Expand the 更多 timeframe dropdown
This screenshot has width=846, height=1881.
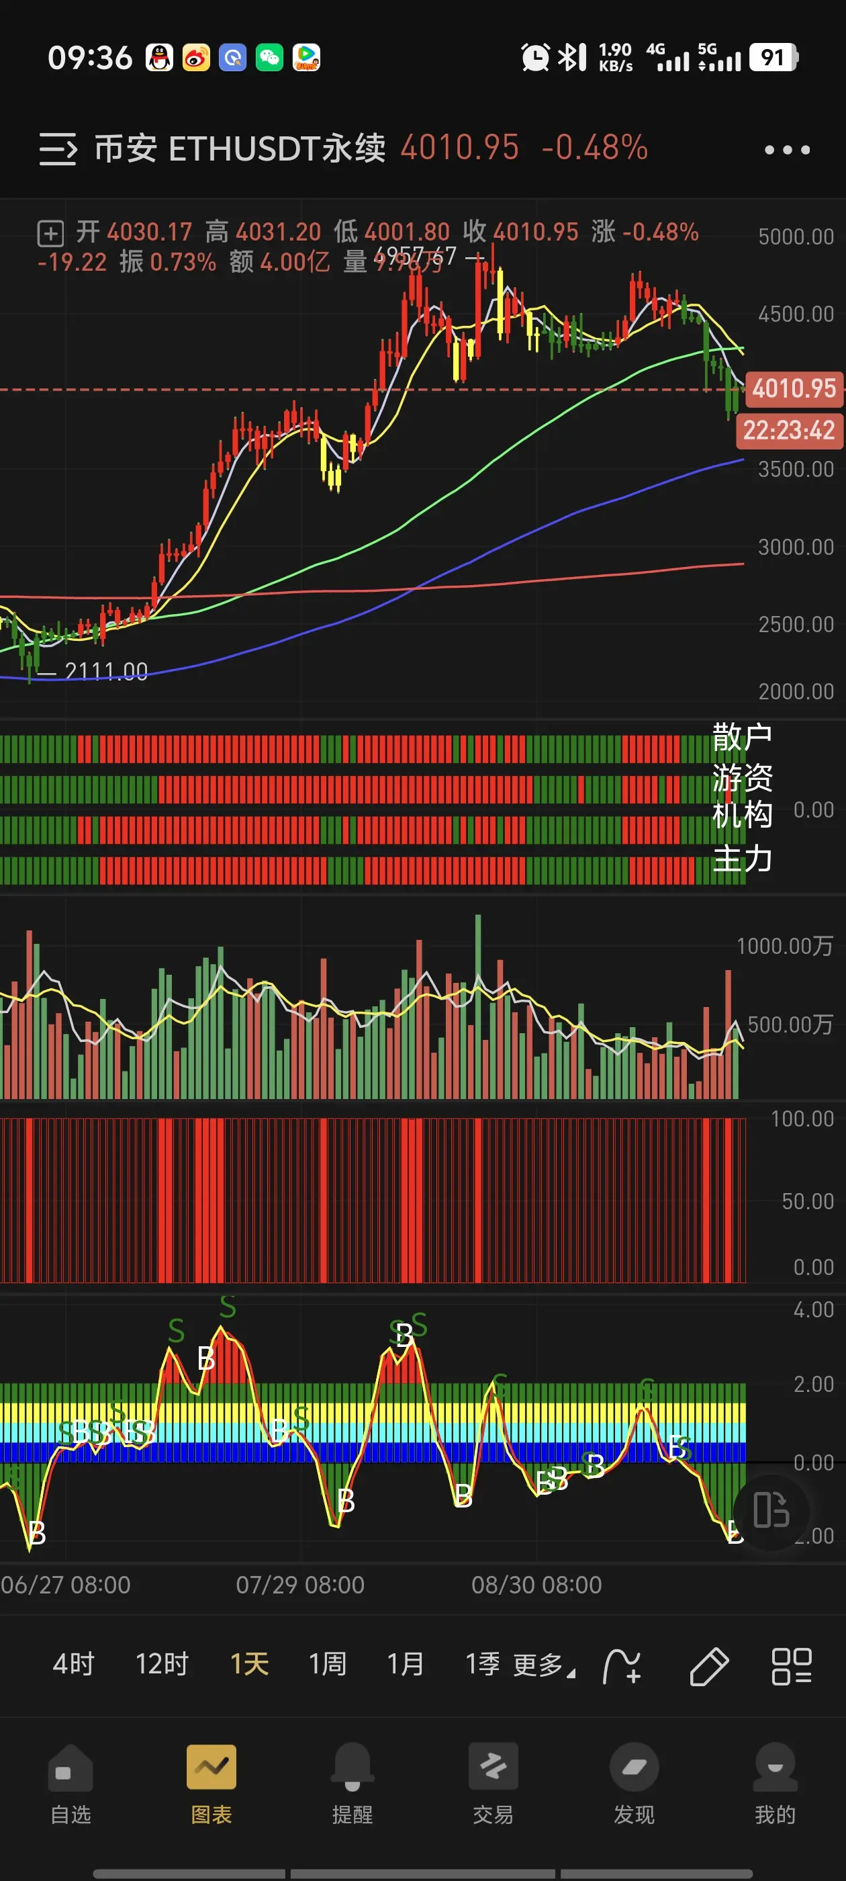(544, 1665)
